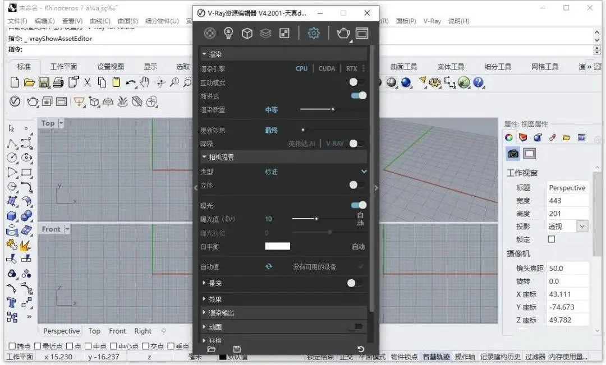Toggle 操作轴 in status bar
This screenshot has height=365, width=606.
click(x=465, y=357)
